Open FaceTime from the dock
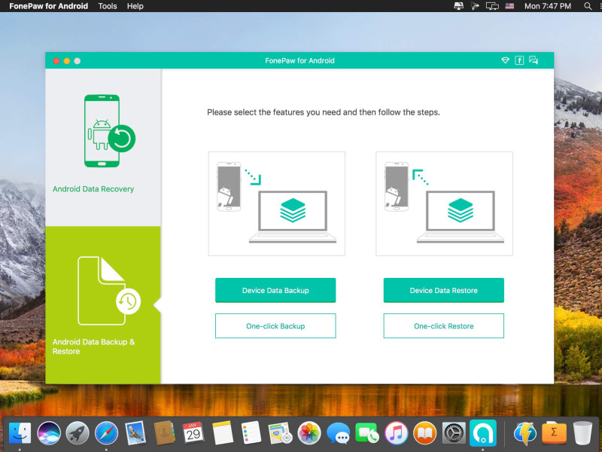The image size is (602, 452). 367,432
